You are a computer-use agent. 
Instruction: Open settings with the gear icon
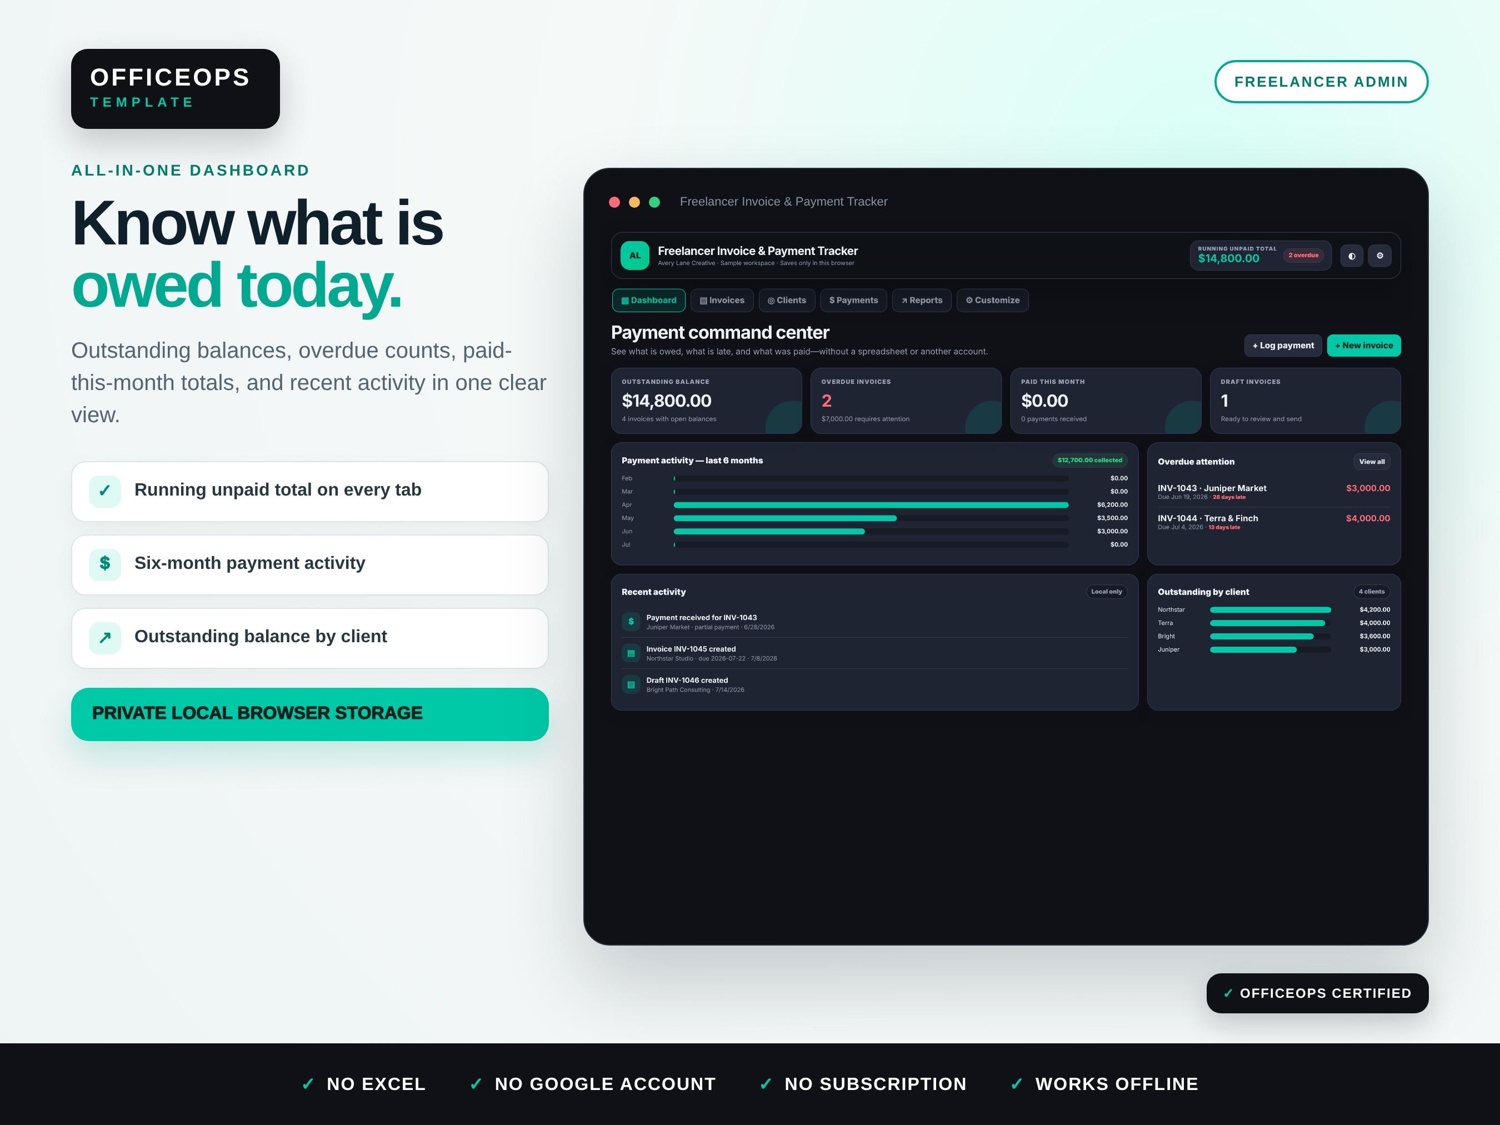pyautogui.click(x=1379, y=256)
